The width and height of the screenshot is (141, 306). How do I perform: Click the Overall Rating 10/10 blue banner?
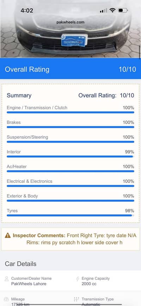coord(70,69)
